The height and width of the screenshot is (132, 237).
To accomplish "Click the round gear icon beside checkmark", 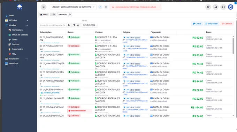I will (x=106, y=7).
